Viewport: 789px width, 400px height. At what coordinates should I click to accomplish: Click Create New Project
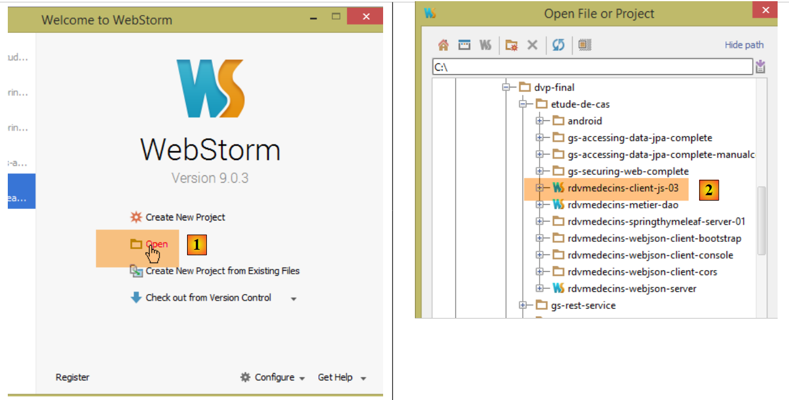(x=185, y=217)
